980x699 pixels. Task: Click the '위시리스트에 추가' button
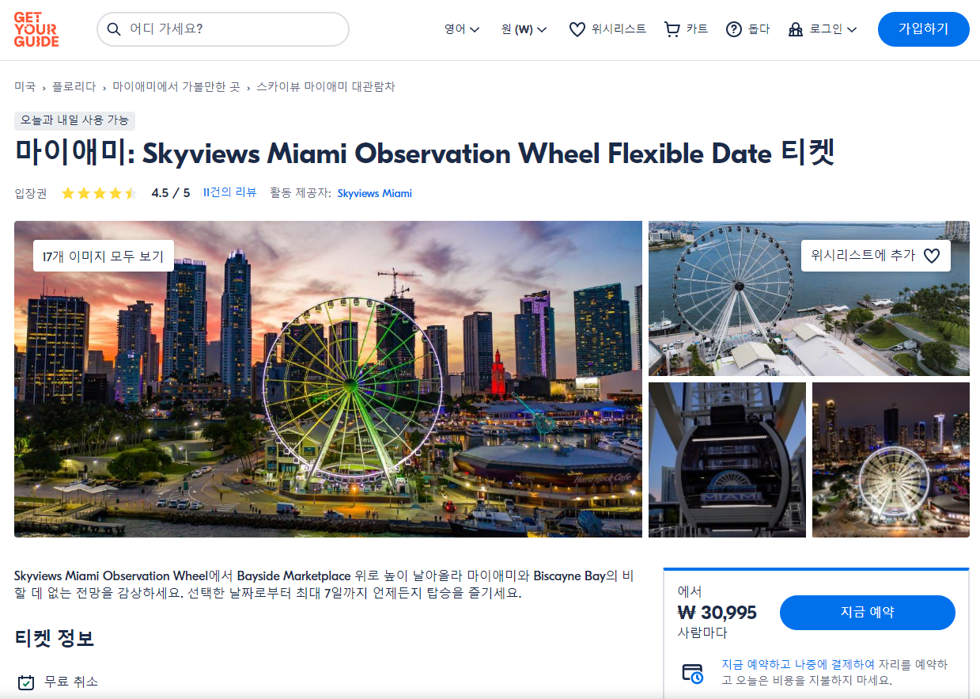tap(876, 256)
